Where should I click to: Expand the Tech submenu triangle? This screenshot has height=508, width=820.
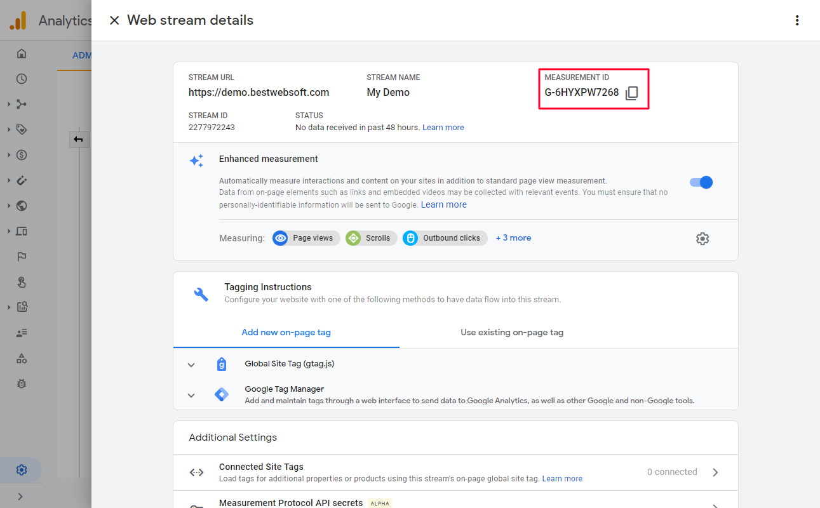[x=8, y=231]
